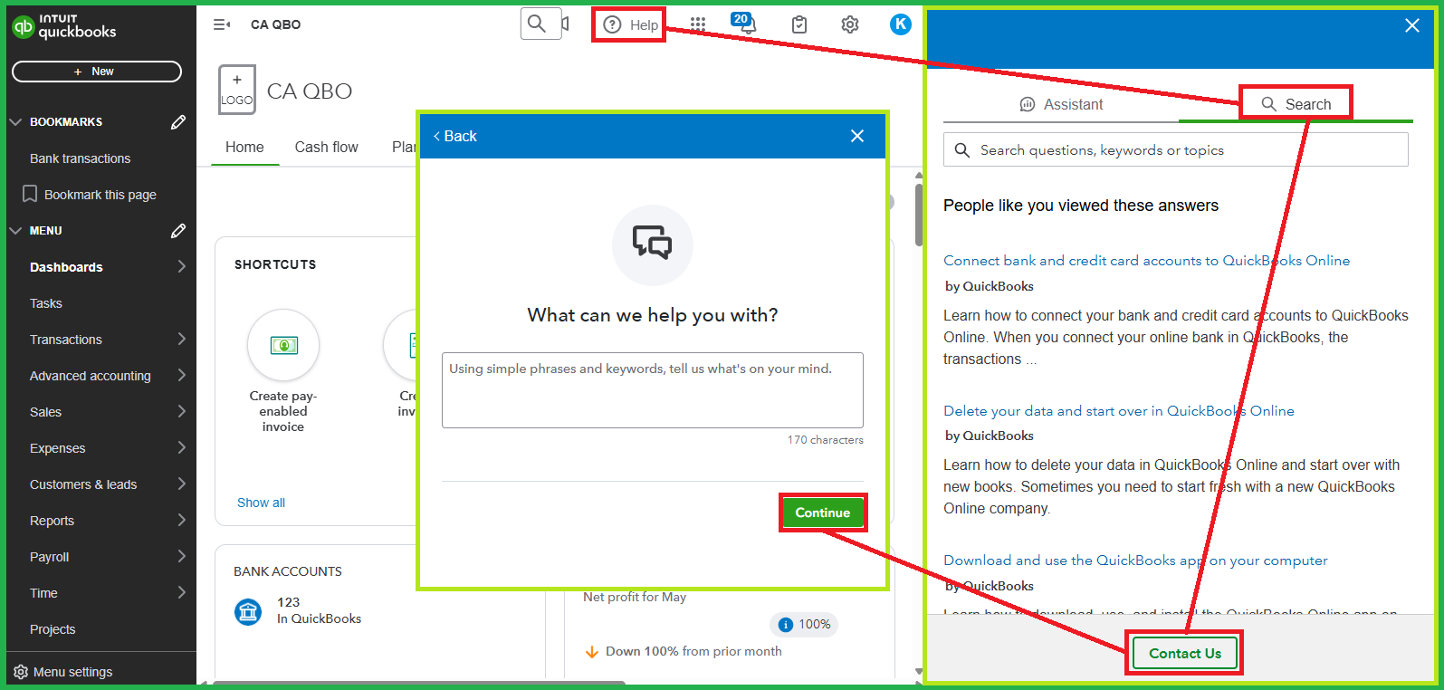This screenshot has width=1444, height=690.
Task: Switch to the Search tab in help
Action: (x=1296, y=104)
